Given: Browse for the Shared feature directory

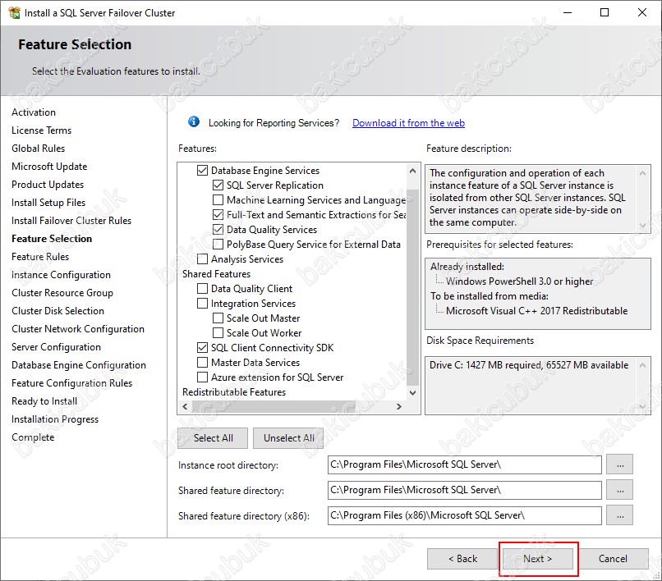Looking at the screenshot, I should [620, 490].
